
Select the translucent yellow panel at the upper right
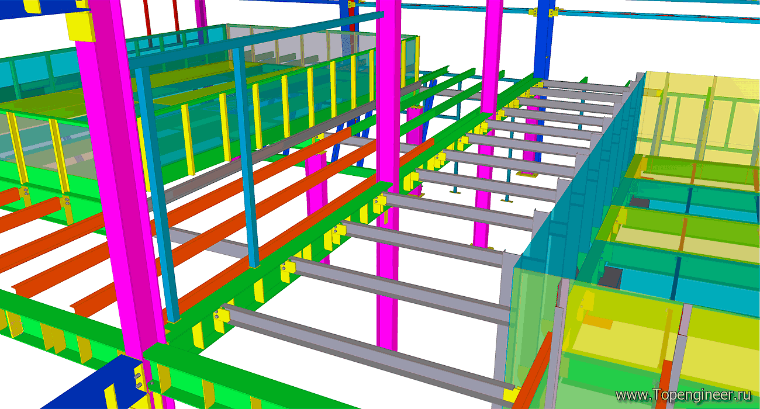tap(700, 117)
